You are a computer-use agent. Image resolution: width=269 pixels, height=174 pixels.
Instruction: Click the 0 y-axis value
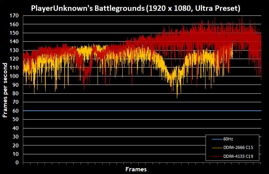click(17, 162)
